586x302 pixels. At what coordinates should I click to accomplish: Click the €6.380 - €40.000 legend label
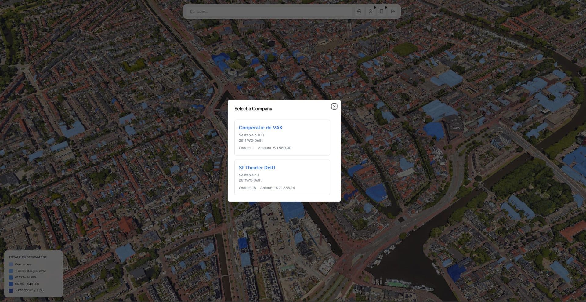tap(27, 284)
